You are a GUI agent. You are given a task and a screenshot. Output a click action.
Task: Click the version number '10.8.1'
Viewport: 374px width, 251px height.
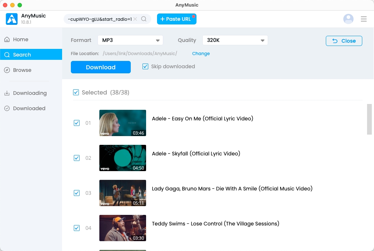(x=26, y=22)
